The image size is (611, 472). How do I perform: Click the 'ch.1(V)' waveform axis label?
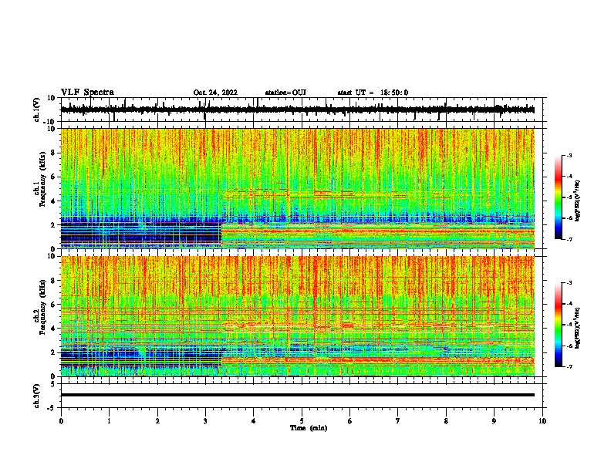point(37,110)
